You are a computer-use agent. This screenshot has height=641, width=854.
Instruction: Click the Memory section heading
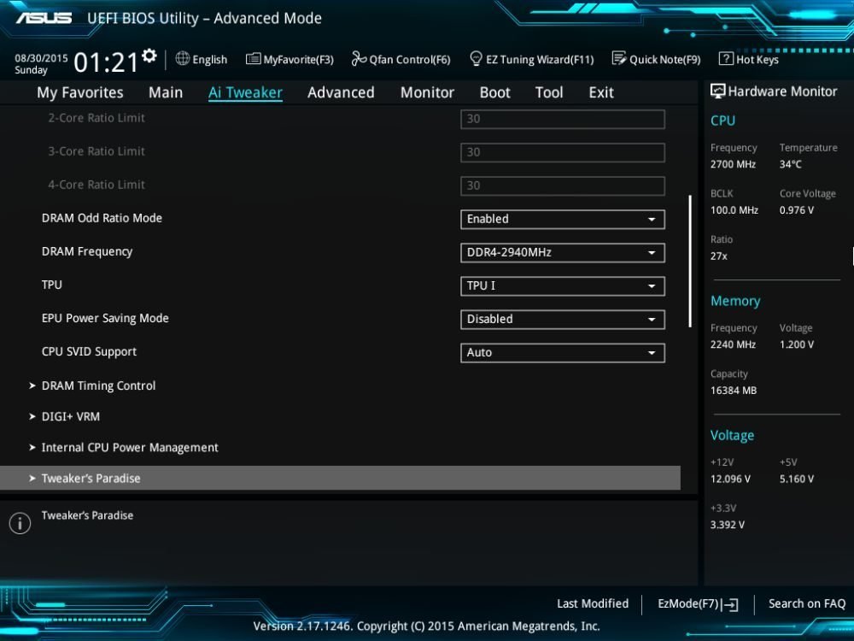[735, 301]
